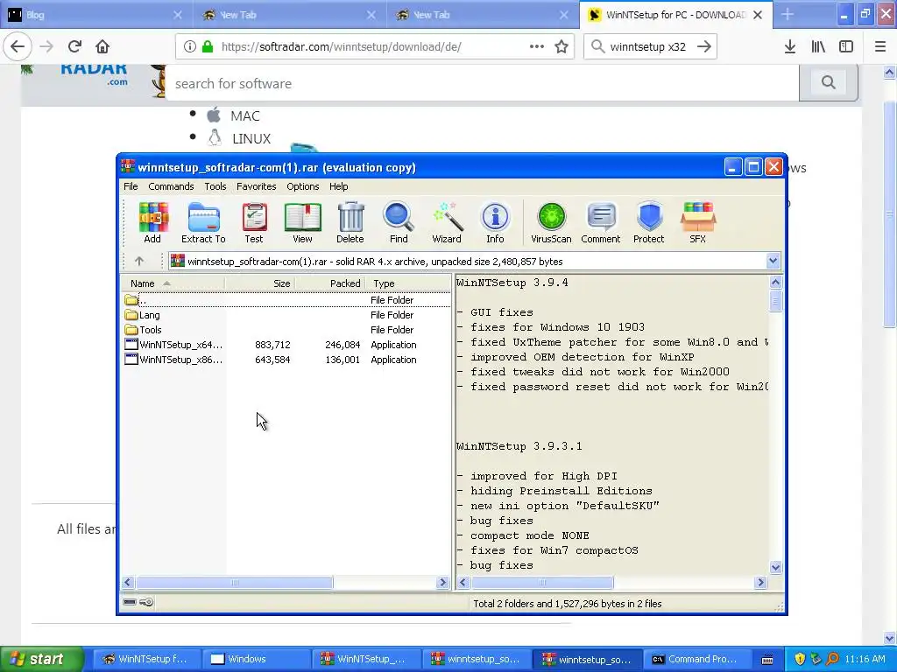Show archive Info icon
The width and height of the screenshot is (897, 672).
tap(496, 223)
